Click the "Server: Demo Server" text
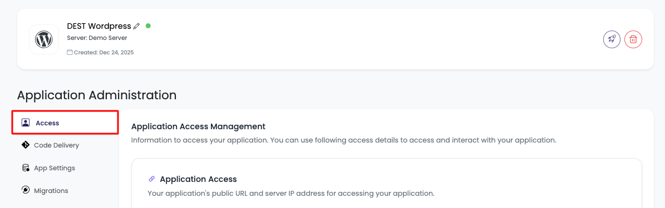This screenshot has height=208, width=665. coord(97,38)
